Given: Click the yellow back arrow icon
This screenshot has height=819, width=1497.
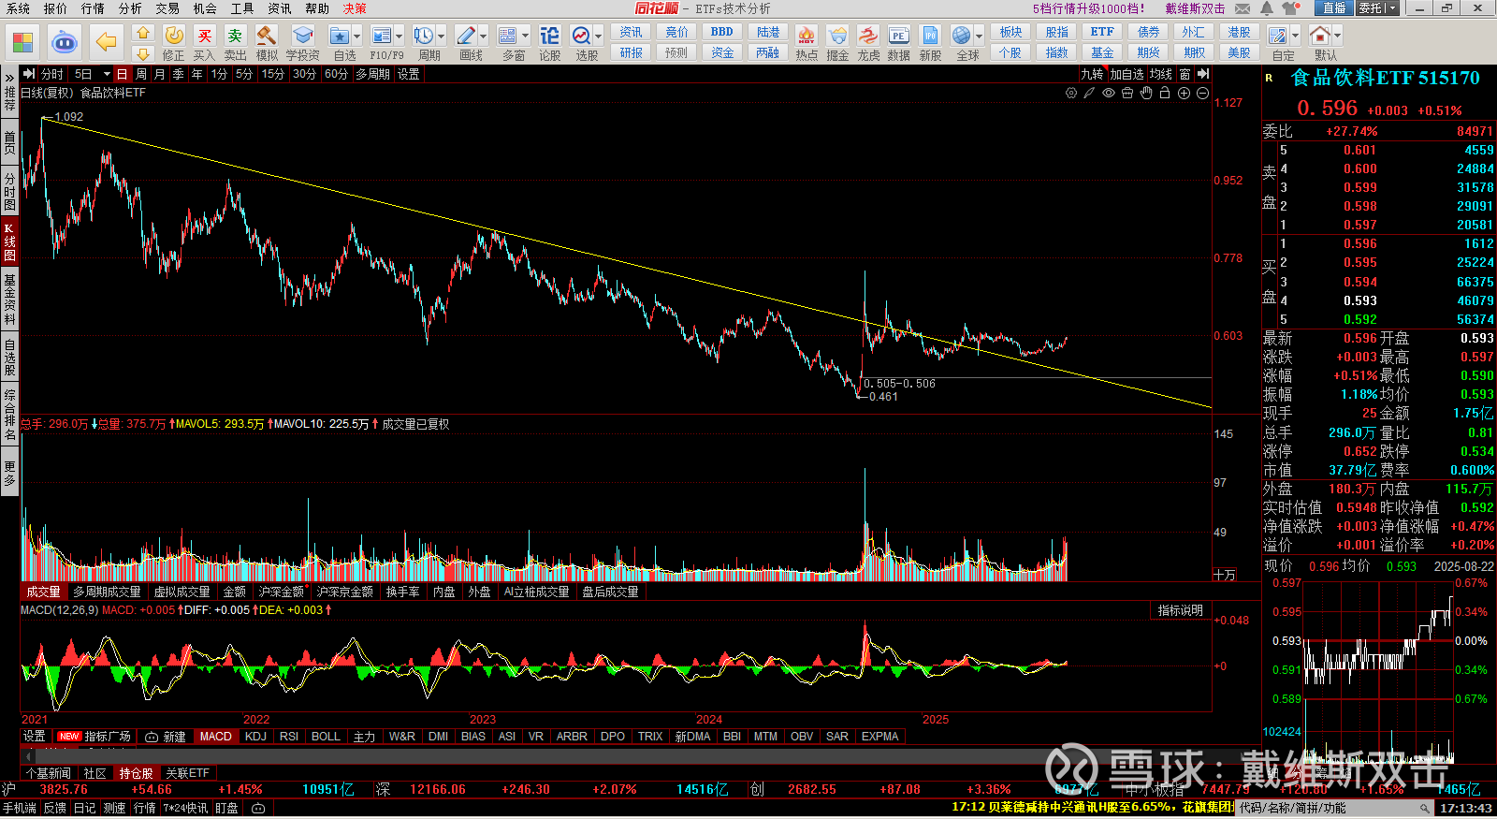Looking at the screenshot, I should 107,42.
